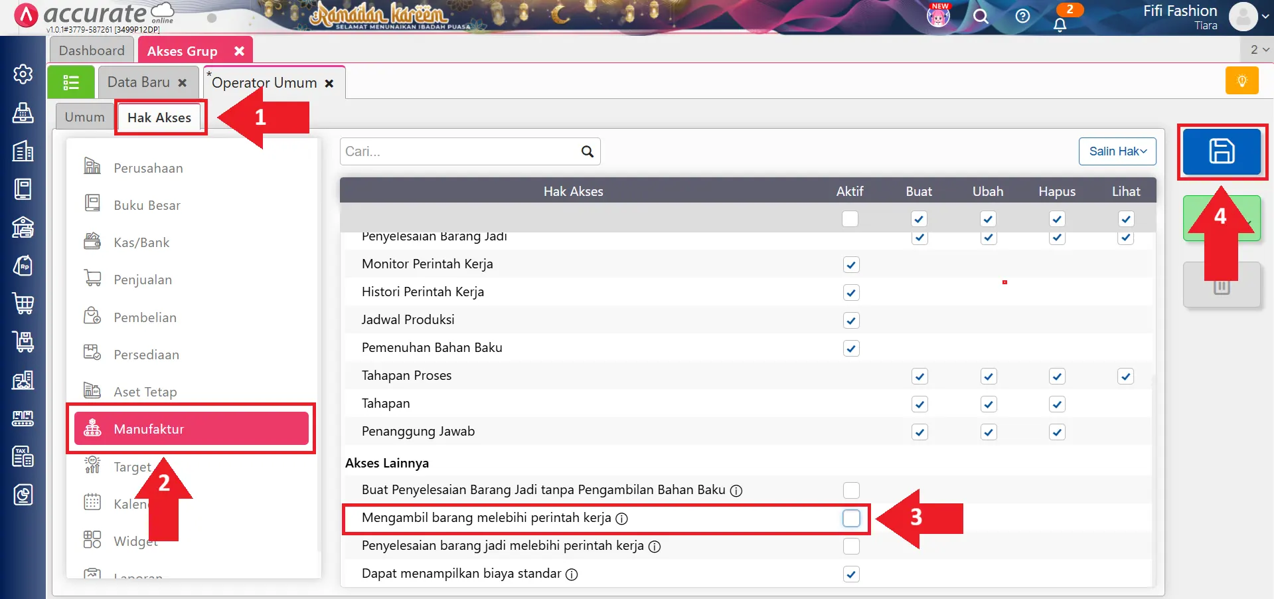1274x599 pixels.
Task: Open the manufacturing conveyor icon in sidebar
Action: click(x=23, y=418)
